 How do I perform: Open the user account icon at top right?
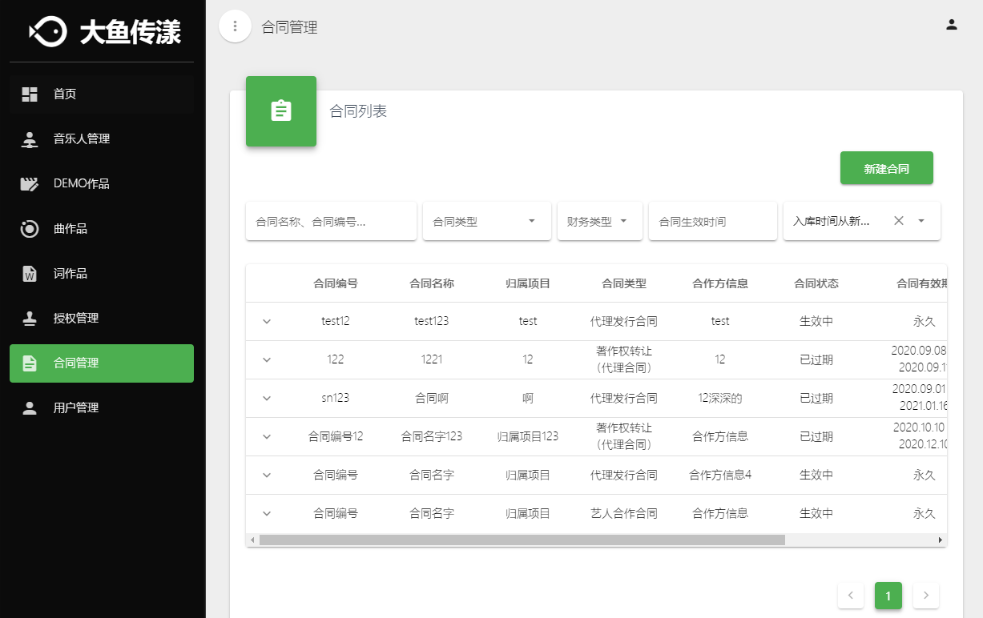952,24
